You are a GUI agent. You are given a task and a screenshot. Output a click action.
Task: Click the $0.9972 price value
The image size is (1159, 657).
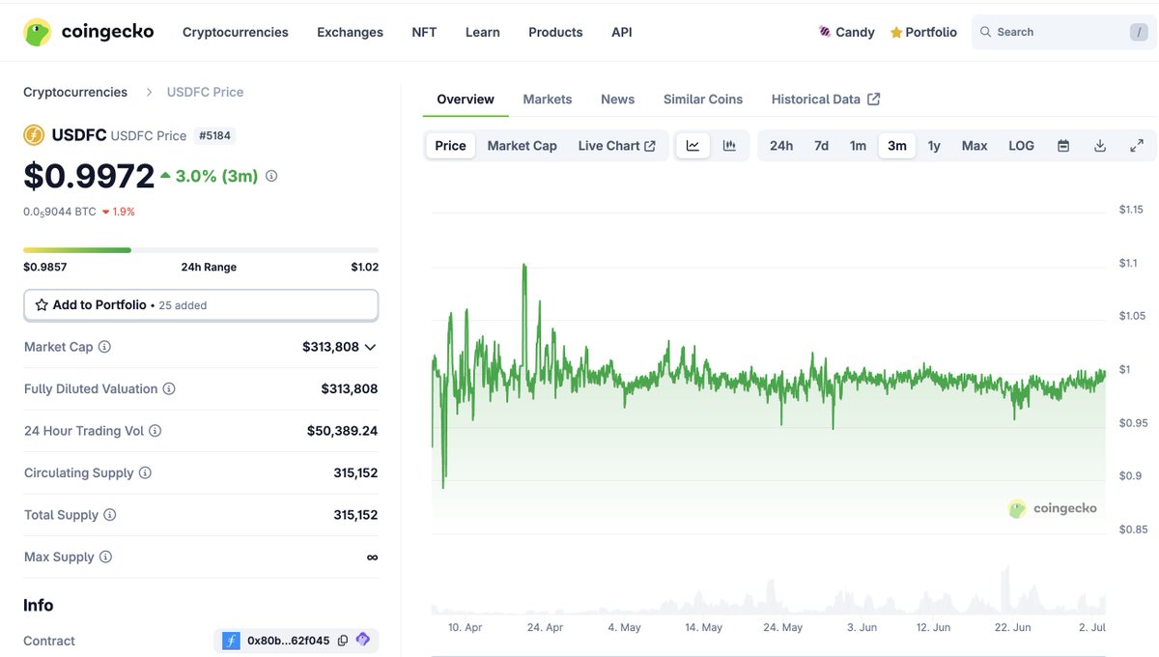pyautogui.click(x=89, y=177)
